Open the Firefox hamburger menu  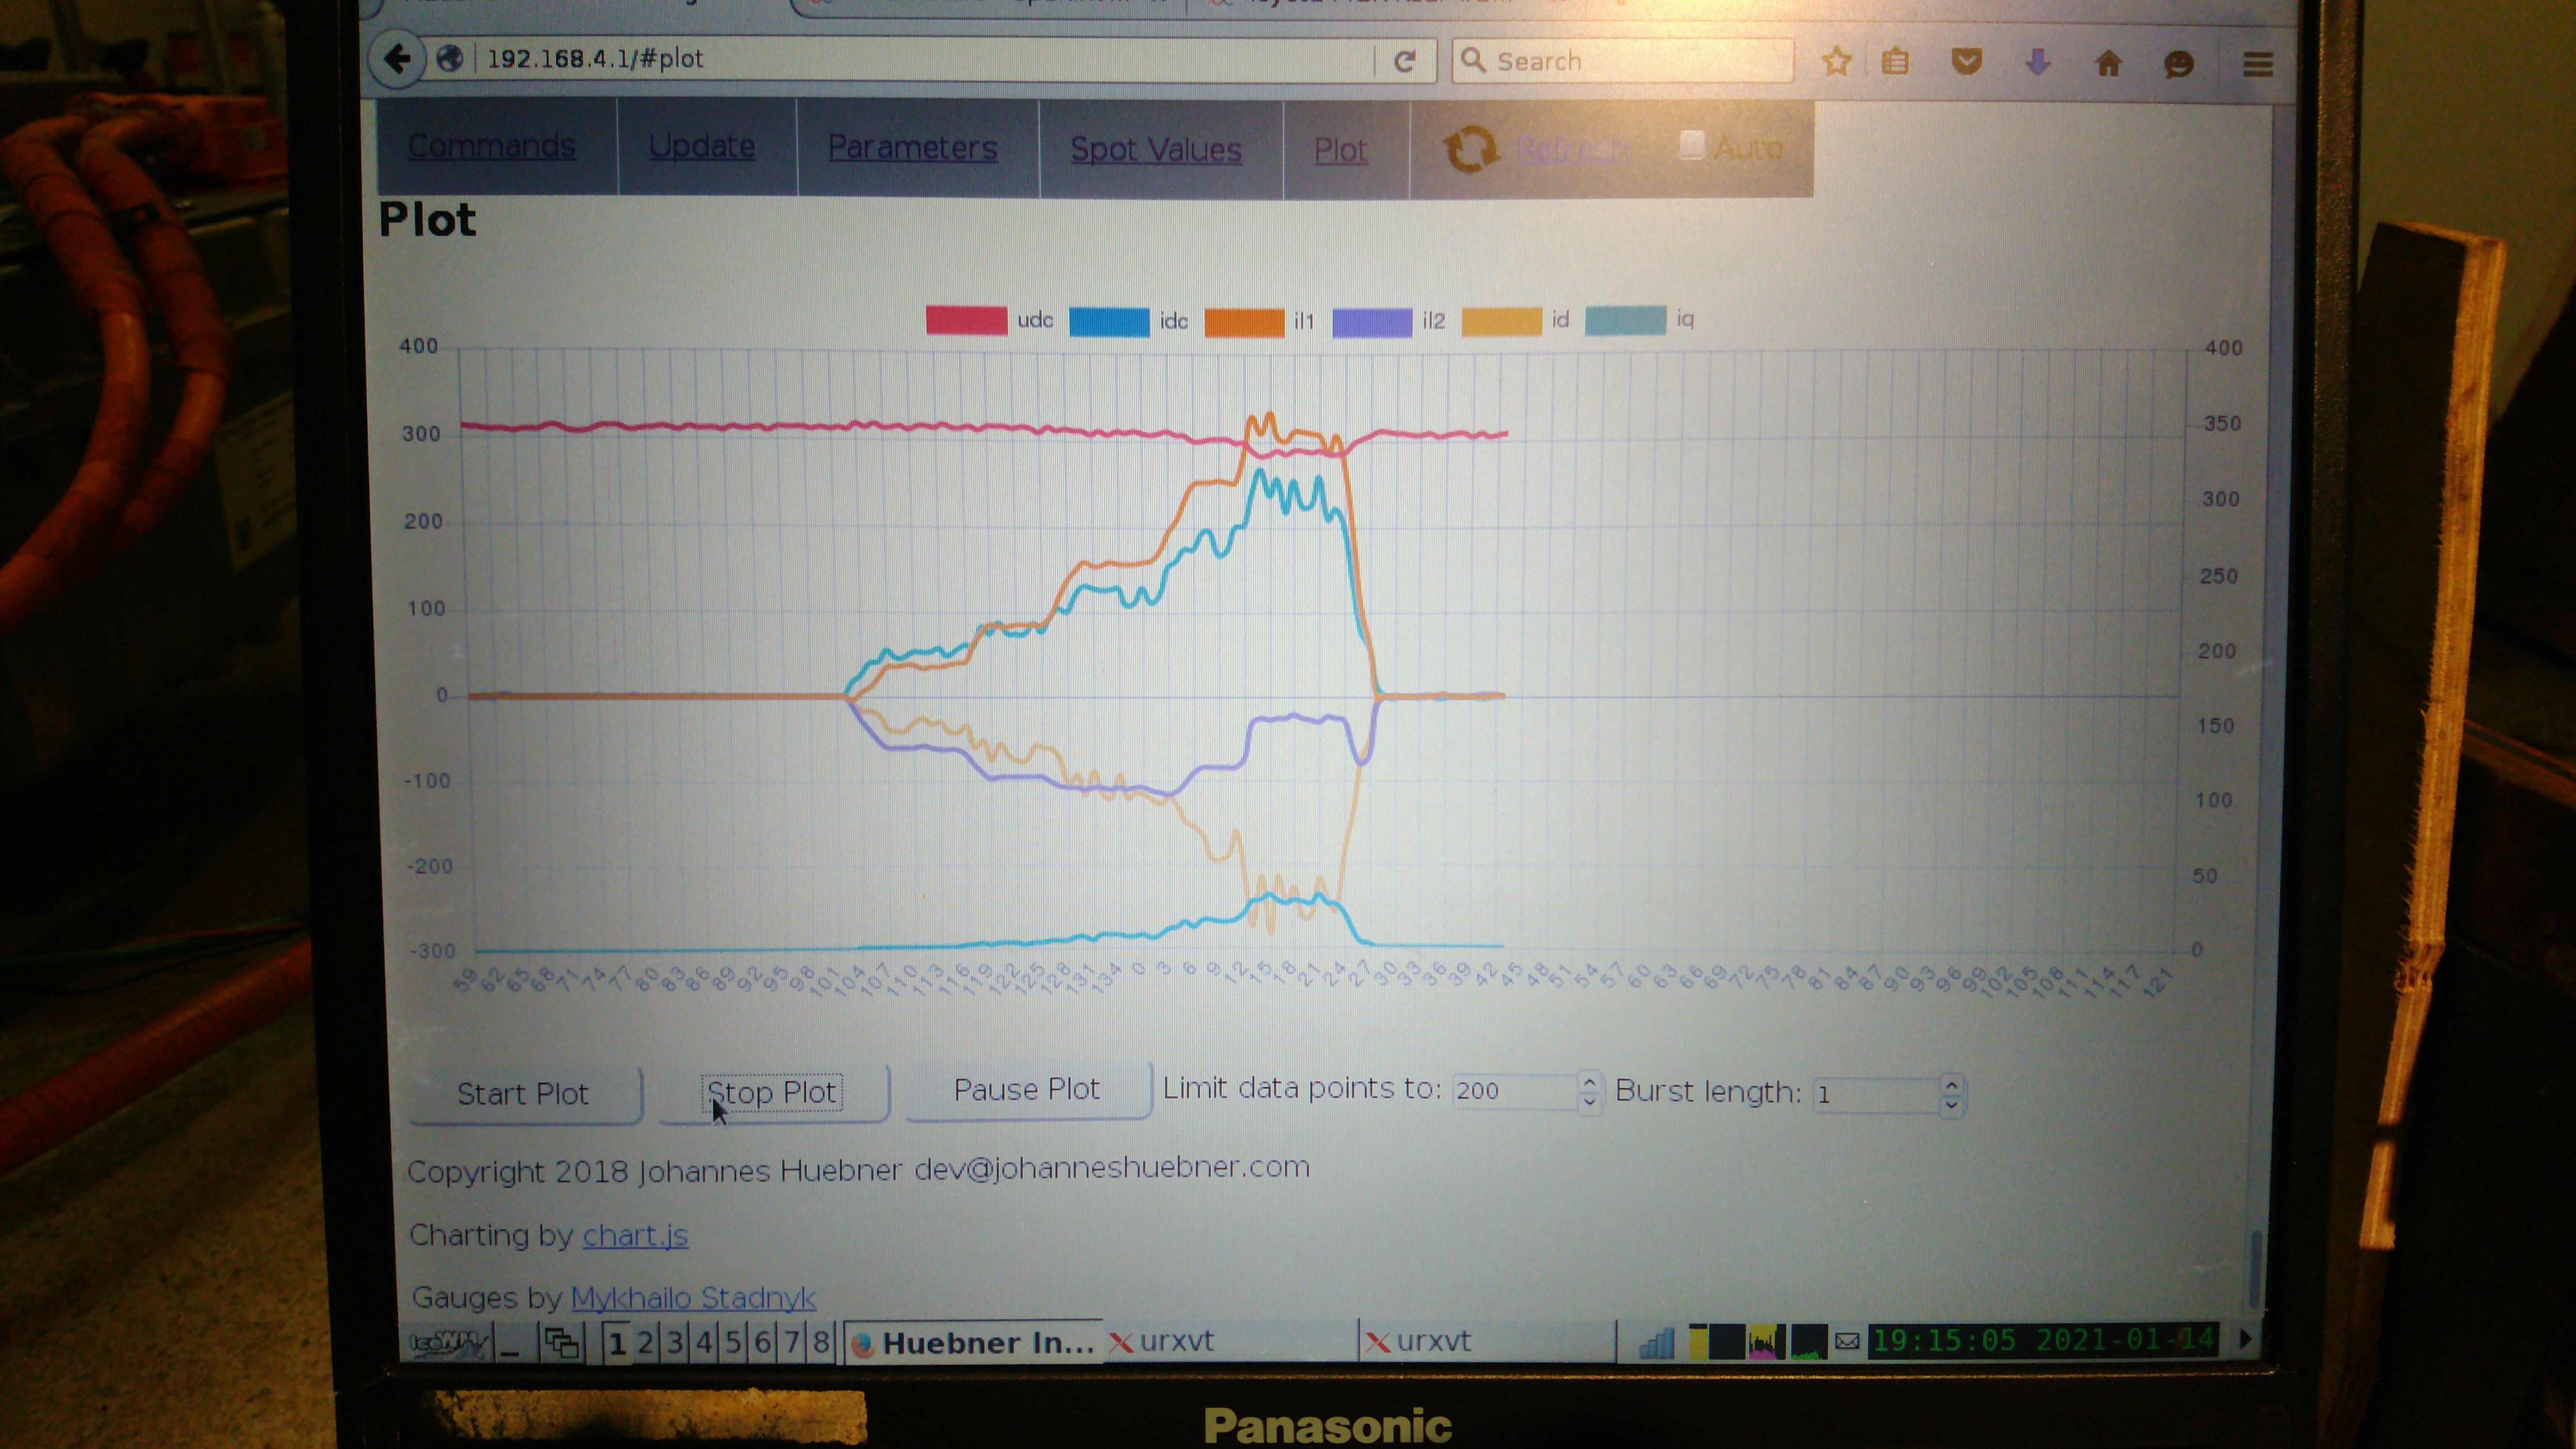[2257, 65]
